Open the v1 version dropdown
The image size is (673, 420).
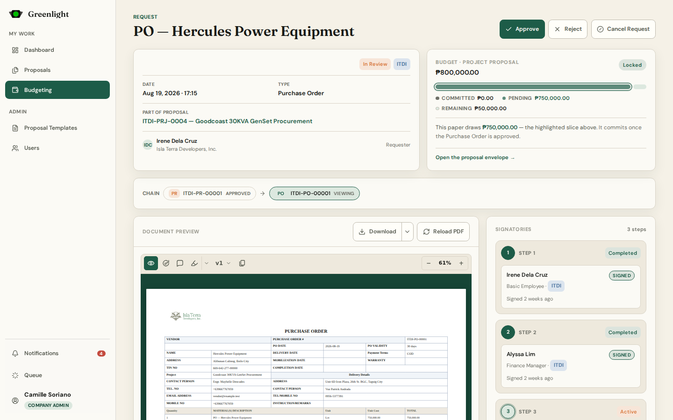(x=223, y=263)
